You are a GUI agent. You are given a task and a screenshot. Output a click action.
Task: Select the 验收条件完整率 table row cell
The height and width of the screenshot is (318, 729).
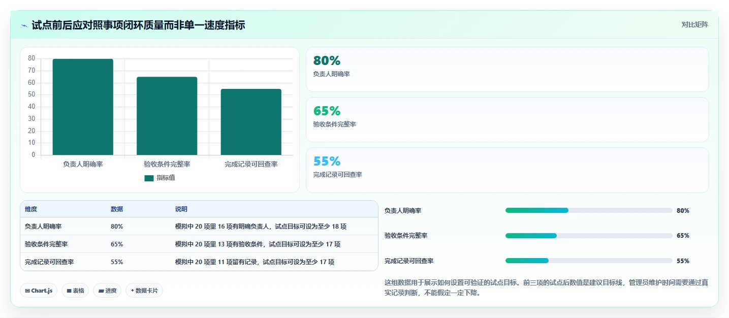coord(46,244)
